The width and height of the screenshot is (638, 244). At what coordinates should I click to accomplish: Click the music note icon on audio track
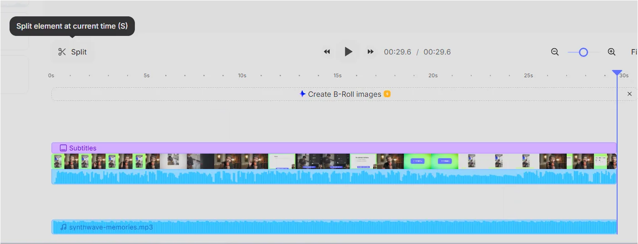pos(64,227)
